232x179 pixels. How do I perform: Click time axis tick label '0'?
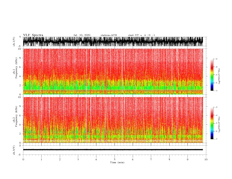(23, 159)
